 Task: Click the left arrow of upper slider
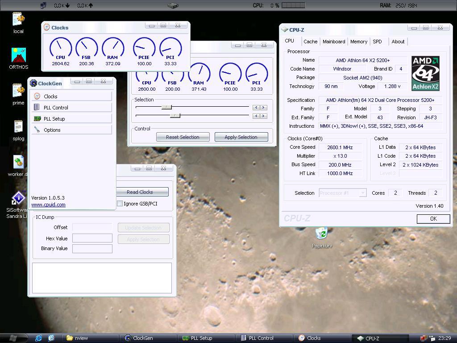[x=256, y=107]
